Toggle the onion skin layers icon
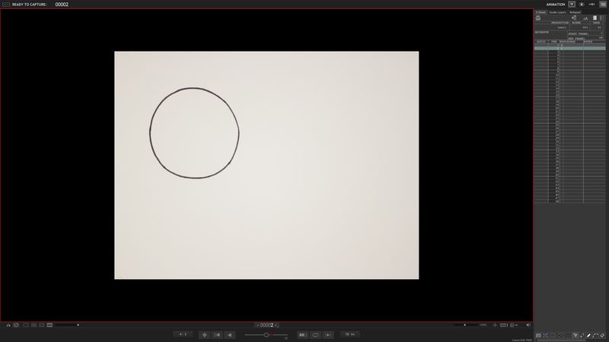This screenshot has height=342, width=609. (x=16, y=325)
